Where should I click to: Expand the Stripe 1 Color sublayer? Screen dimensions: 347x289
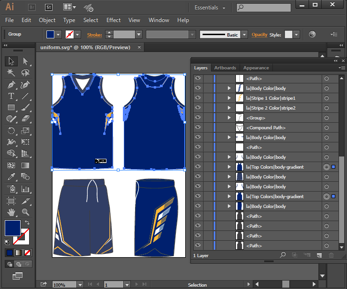point(229,98)
